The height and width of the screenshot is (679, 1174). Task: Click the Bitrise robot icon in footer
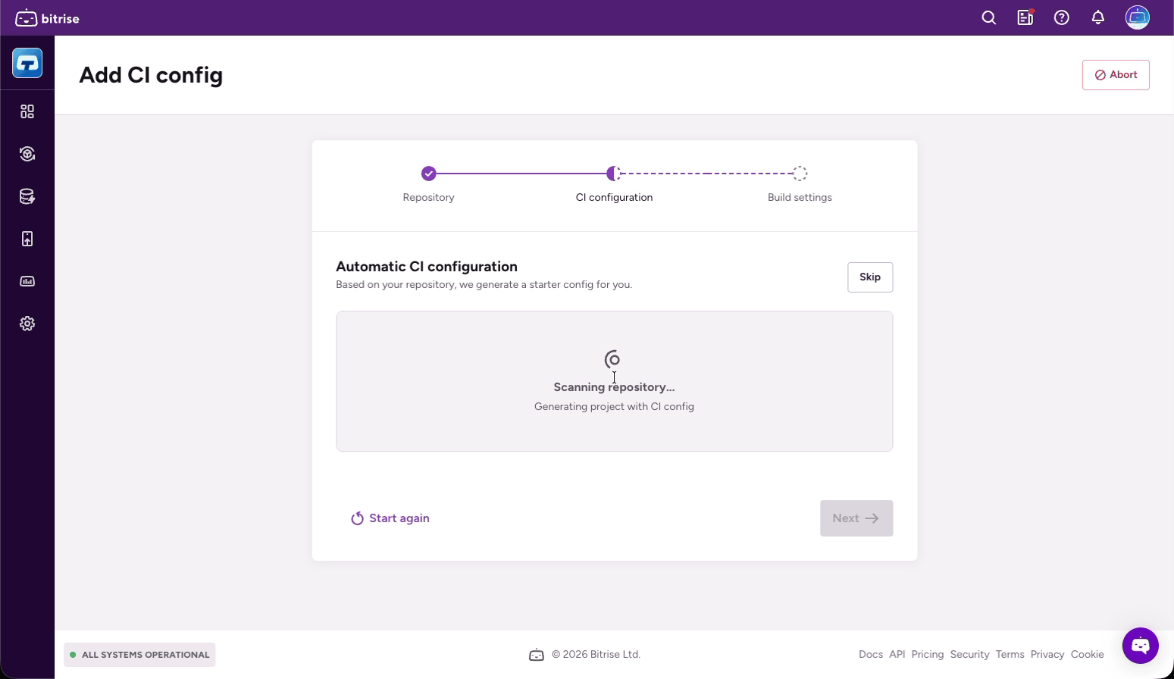(537, 655)
